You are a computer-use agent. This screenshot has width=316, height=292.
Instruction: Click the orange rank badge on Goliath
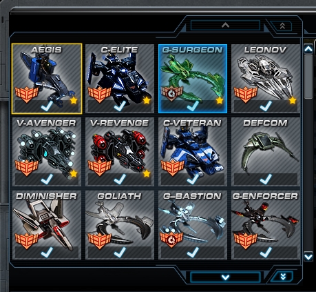click(x=100, y=241)
